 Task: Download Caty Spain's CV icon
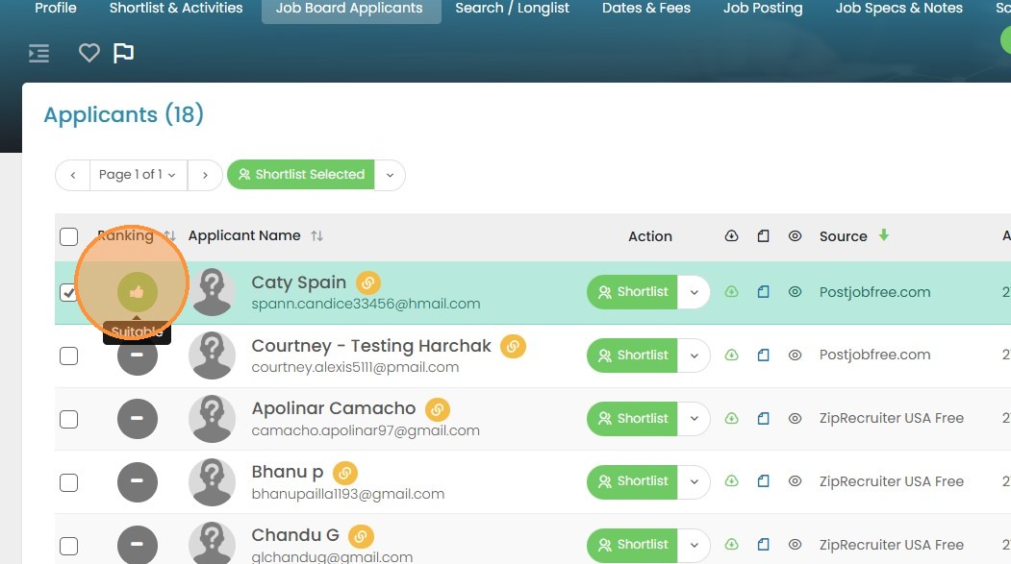point(731,292)
